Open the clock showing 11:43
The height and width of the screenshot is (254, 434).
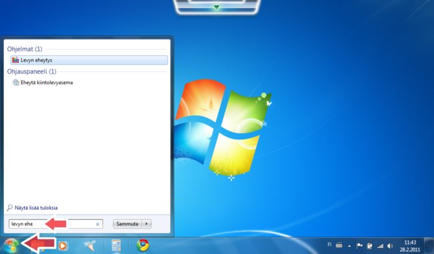tap(410, 246)
